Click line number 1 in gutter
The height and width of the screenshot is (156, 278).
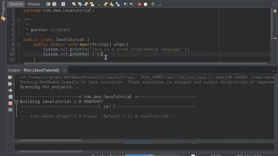point(13,10)
